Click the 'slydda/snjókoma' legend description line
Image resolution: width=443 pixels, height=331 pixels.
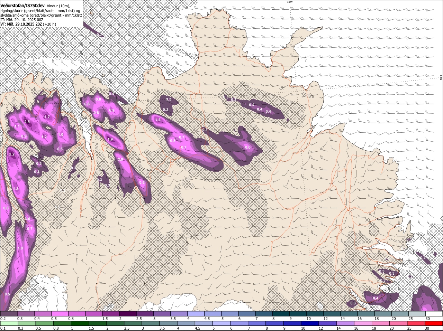(41, 15)
